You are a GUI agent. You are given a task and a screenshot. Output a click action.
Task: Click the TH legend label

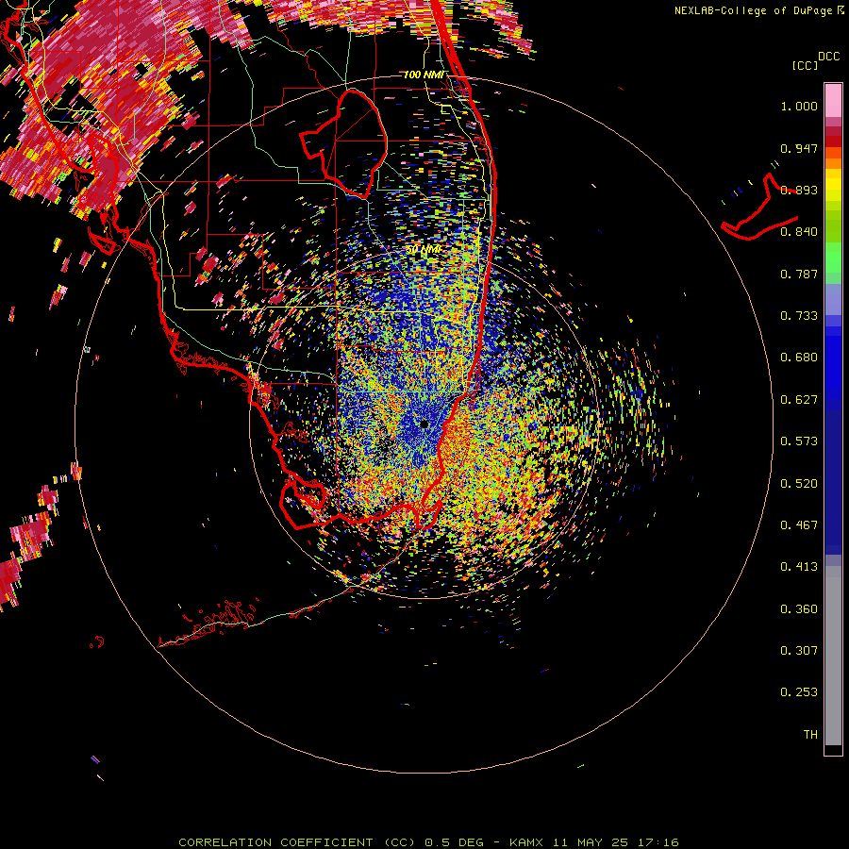(810, 735)
